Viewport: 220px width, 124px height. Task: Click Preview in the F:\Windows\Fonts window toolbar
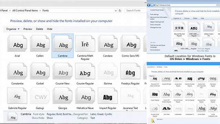pyautogui.click(x=187, y=18)
